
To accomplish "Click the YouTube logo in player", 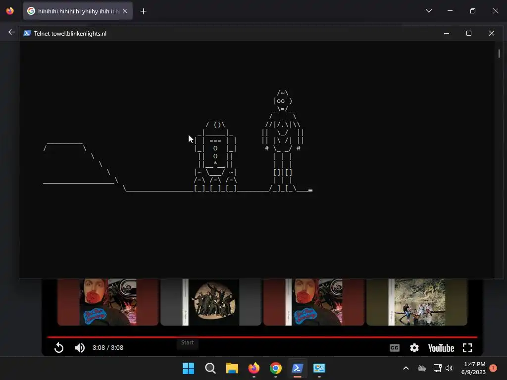I will coord(441,348).
